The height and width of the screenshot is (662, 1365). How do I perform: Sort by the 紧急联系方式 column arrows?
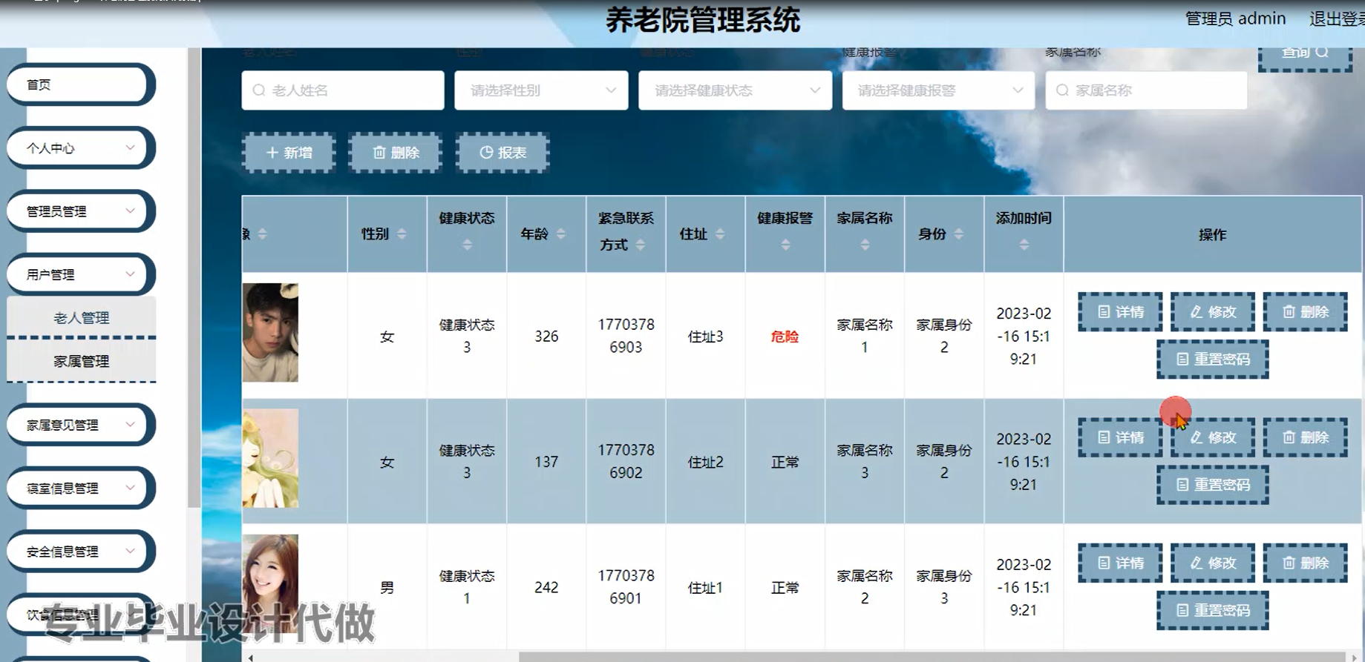[640, 245]
